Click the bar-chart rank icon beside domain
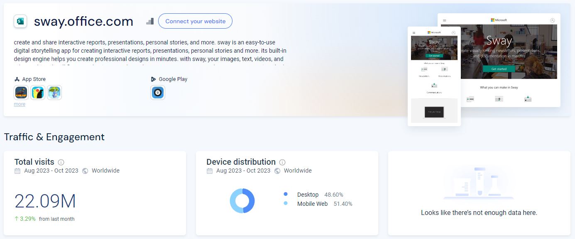This screenshot has width=575, height=239. [x=150, y=21]
